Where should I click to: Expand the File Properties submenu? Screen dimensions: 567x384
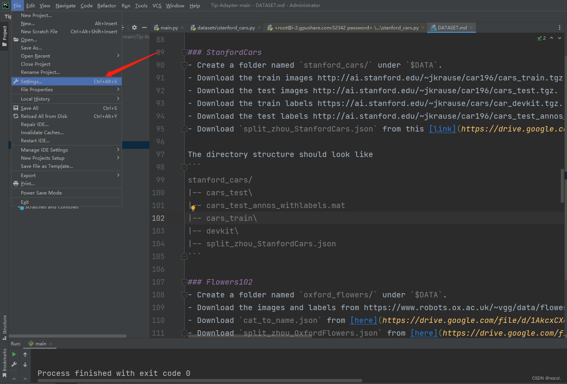pos(66,90)
